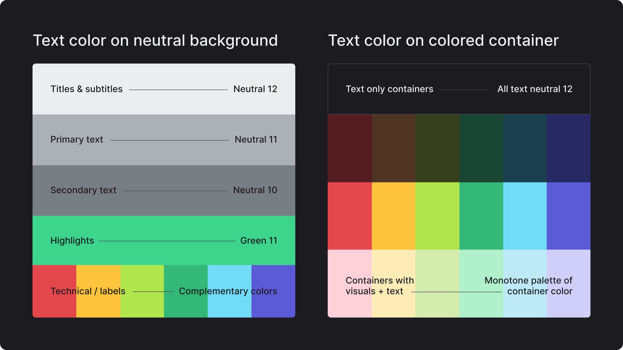Choose the indigo swatch in the right grid
The width and height of the screenshot is (623, 350).
568,216
